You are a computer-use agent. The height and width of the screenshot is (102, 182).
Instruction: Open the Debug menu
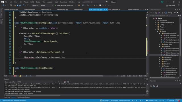click(x=38, y=2)
